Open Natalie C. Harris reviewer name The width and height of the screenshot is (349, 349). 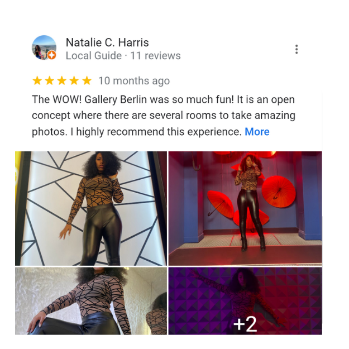107,42
